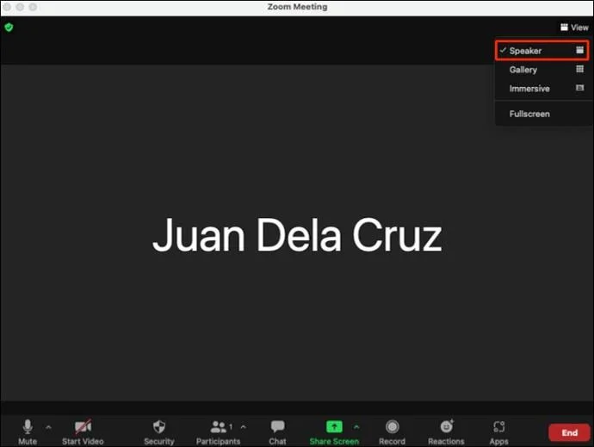Choose Immersive view
Screen dimensions: 594x447
click(x=541, y=89)
